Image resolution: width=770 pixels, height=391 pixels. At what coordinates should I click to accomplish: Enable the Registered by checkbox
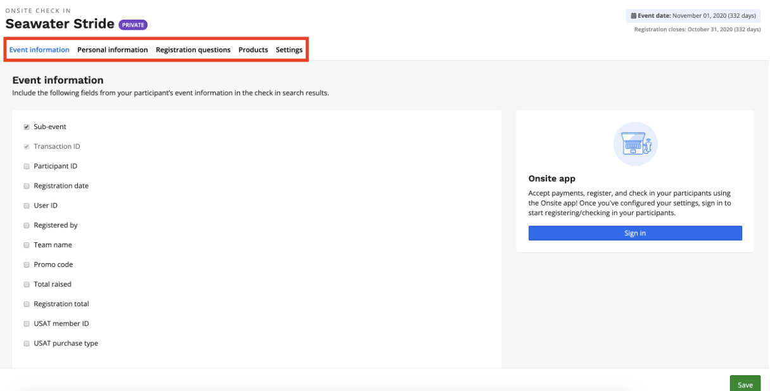[x=27, y=225]
